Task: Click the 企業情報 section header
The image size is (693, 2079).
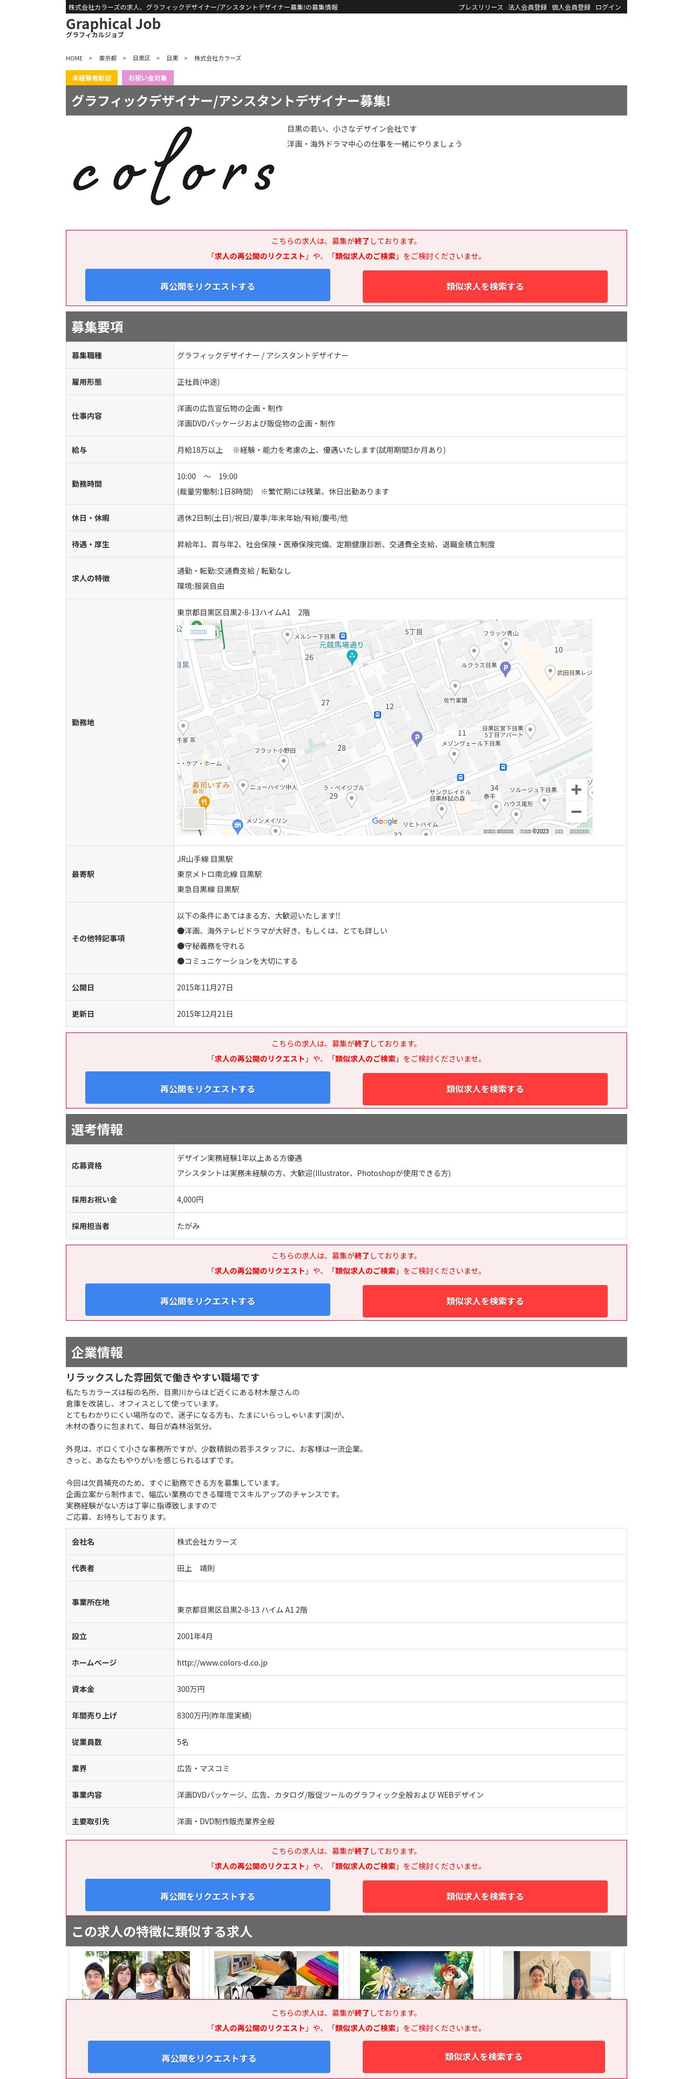Action: coord(346,1352)
